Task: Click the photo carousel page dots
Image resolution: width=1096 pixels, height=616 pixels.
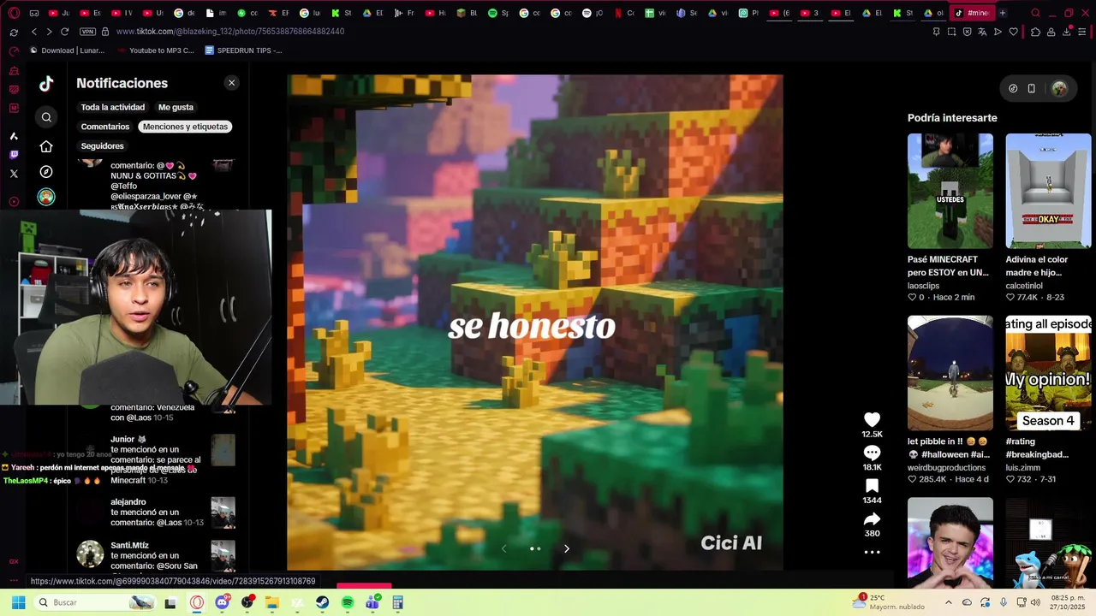Action: [535, 548]
